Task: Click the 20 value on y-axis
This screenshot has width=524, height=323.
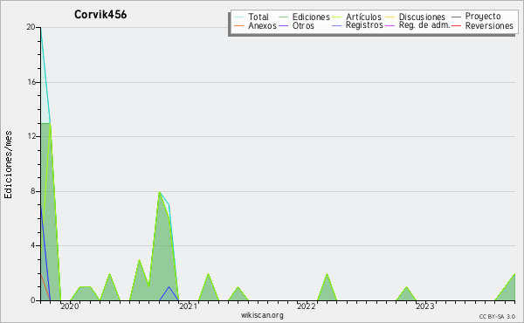Action: [31, 27]
